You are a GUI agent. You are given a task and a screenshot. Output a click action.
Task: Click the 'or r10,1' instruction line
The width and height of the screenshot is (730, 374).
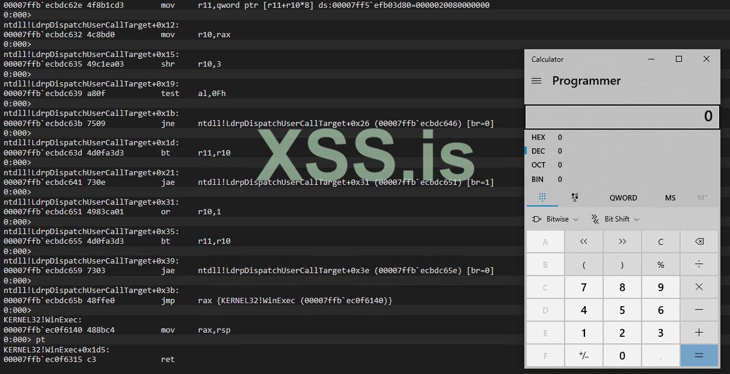click(112, 212)
